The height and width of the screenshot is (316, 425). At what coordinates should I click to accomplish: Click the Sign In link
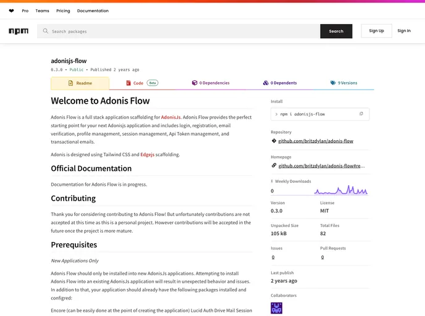pos(404,31)
